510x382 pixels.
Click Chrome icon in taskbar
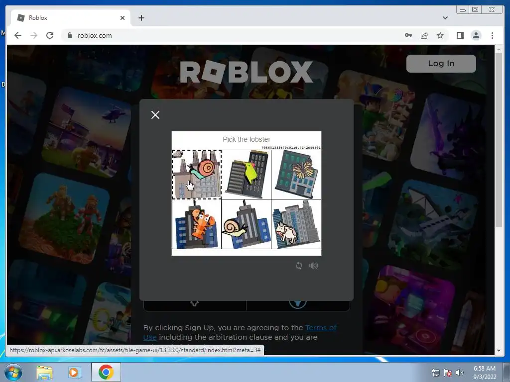pyautogui.click(x=106, y=372)
